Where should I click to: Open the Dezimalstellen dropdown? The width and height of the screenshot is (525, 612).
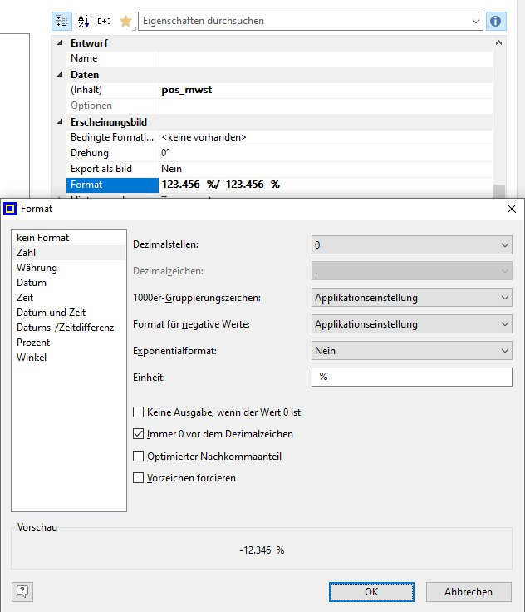412,244
